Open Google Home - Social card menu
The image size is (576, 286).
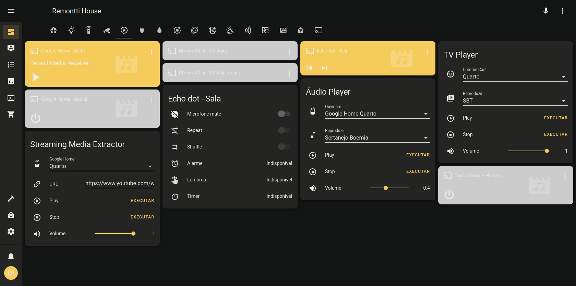pyautogui.click(x=152, y=100)
